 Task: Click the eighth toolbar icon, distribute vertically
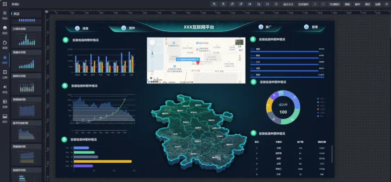click(x=276, y=4)
